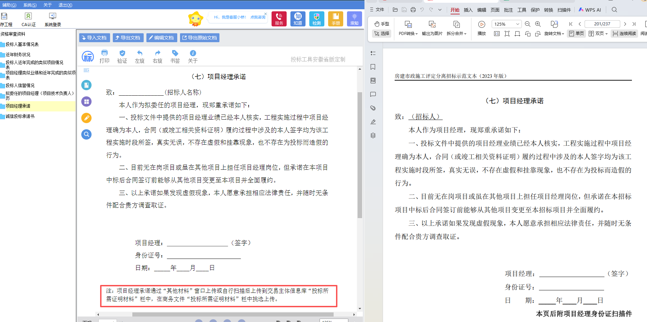This screenshot has width=647, height=322.
Task: Switch to 单页 single page view
Action: [x=576, y=34]
